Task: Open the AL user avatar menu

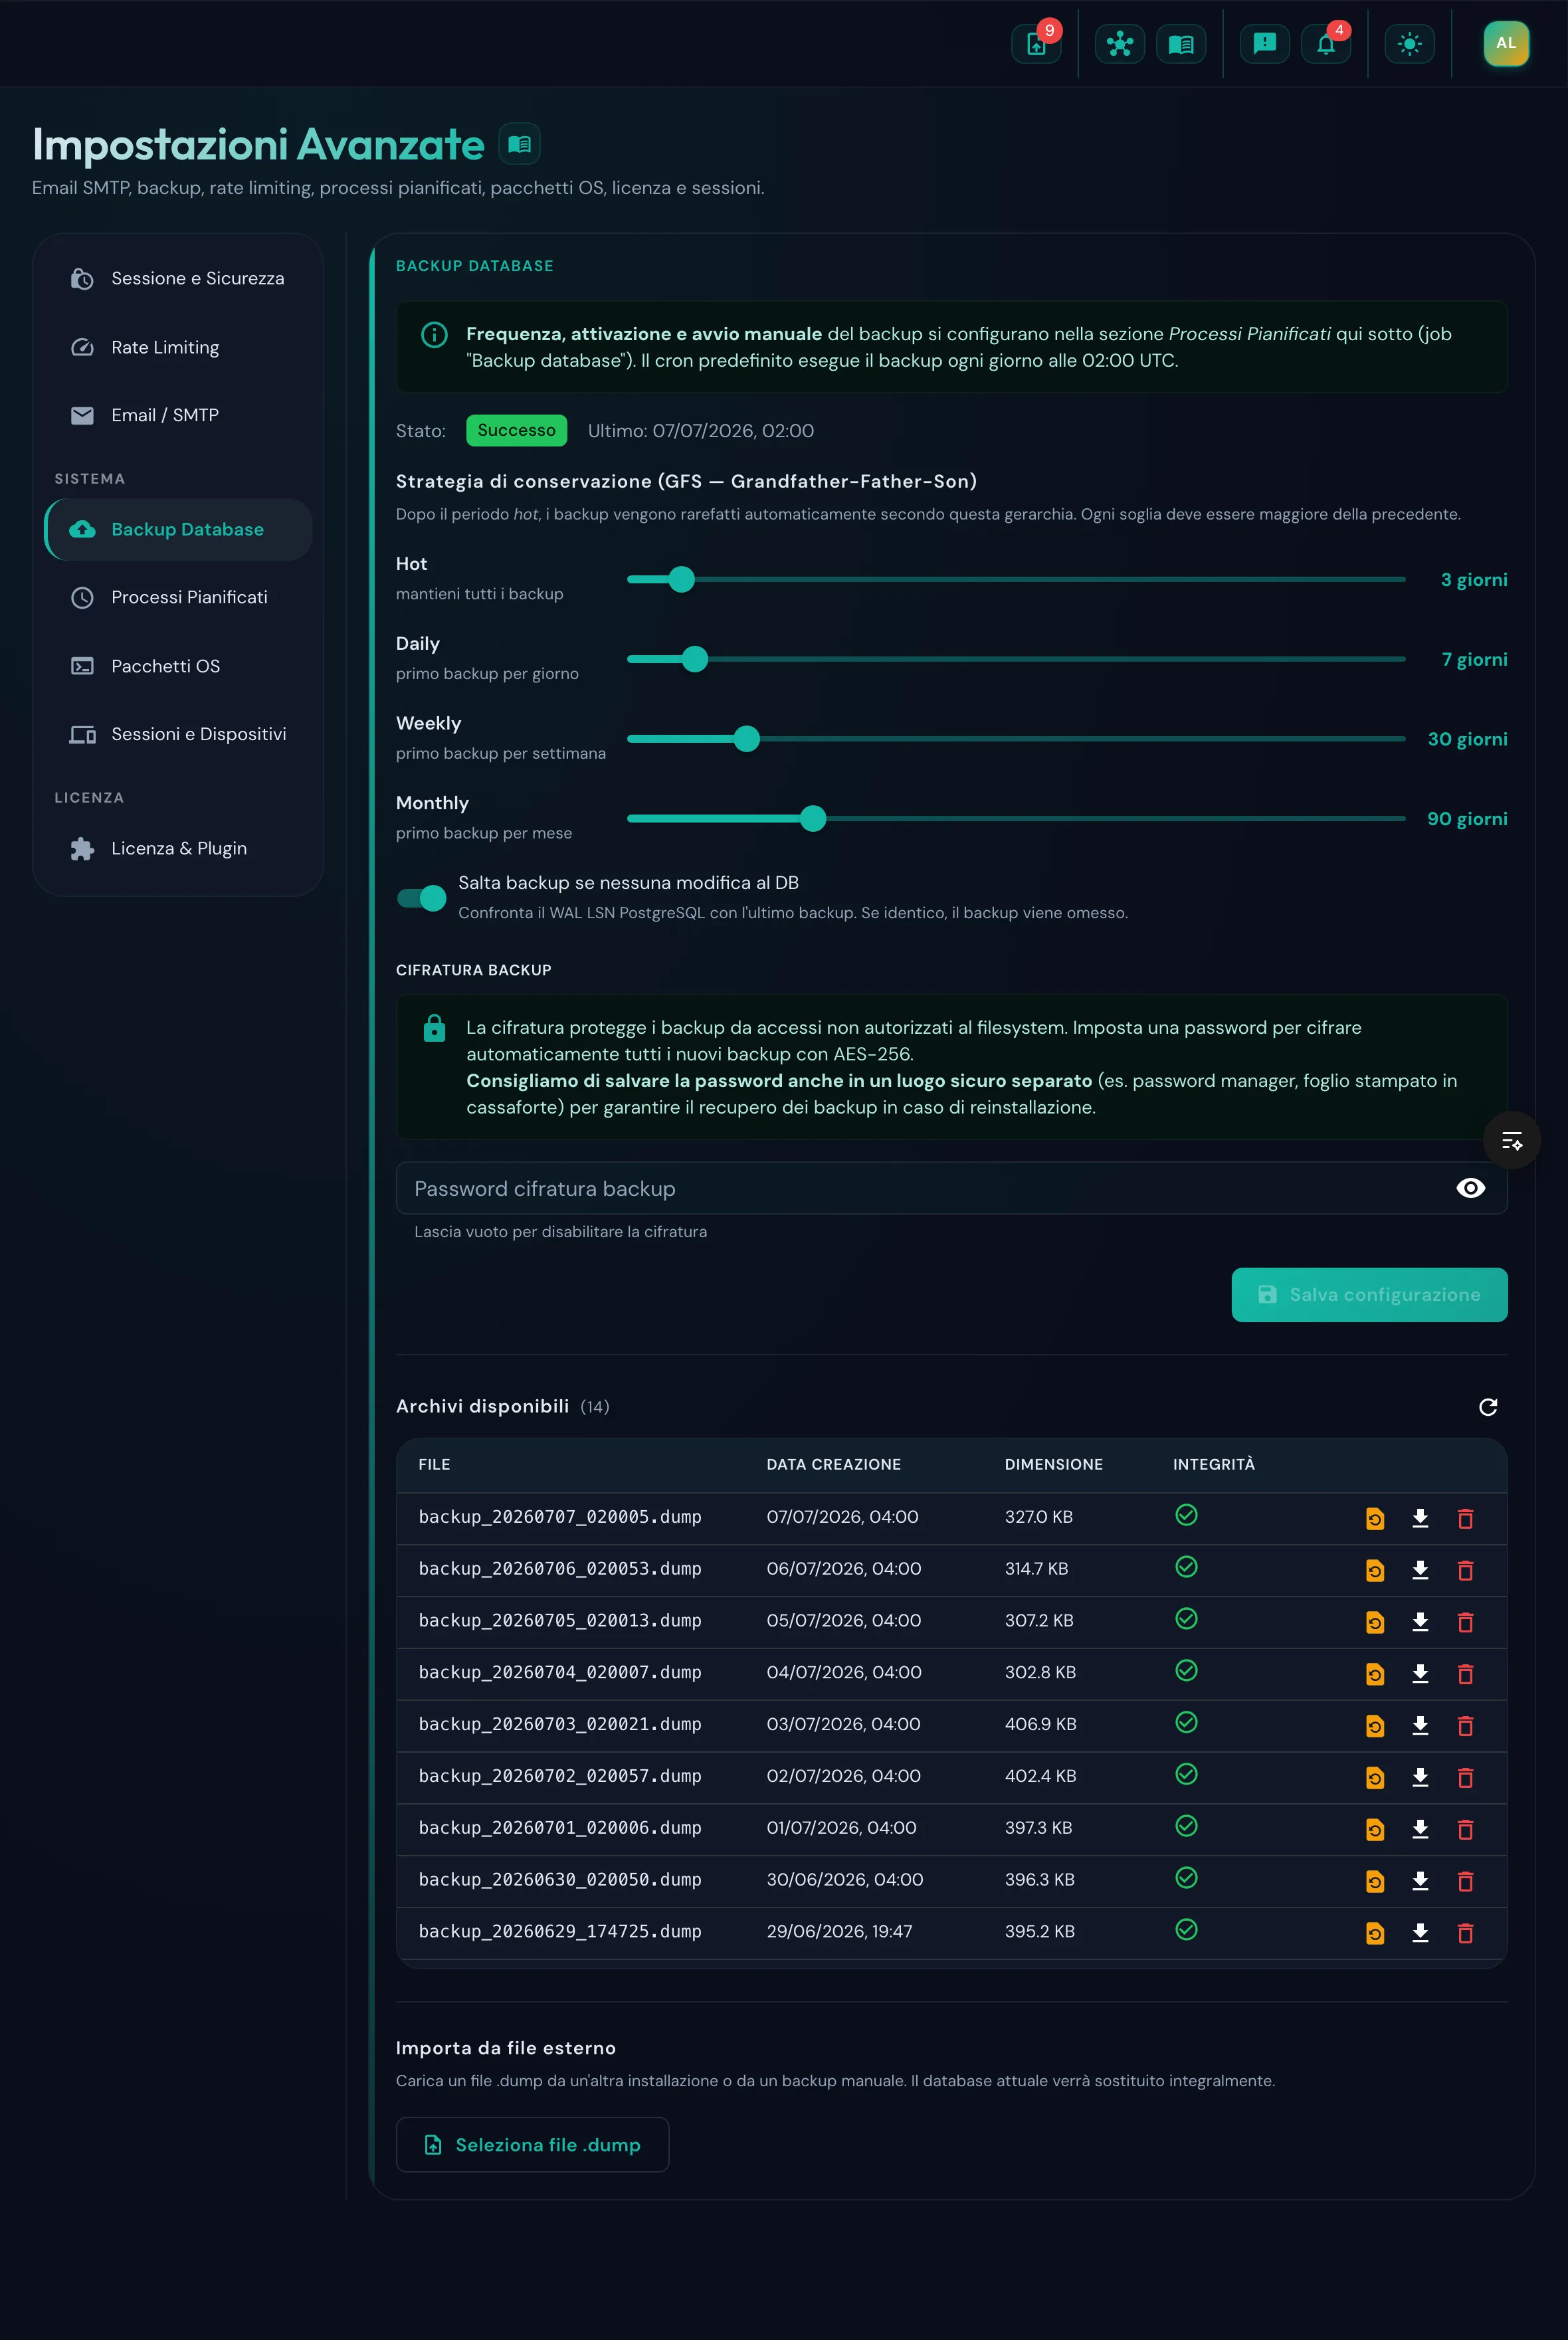Action: [x=1506, y=43]
